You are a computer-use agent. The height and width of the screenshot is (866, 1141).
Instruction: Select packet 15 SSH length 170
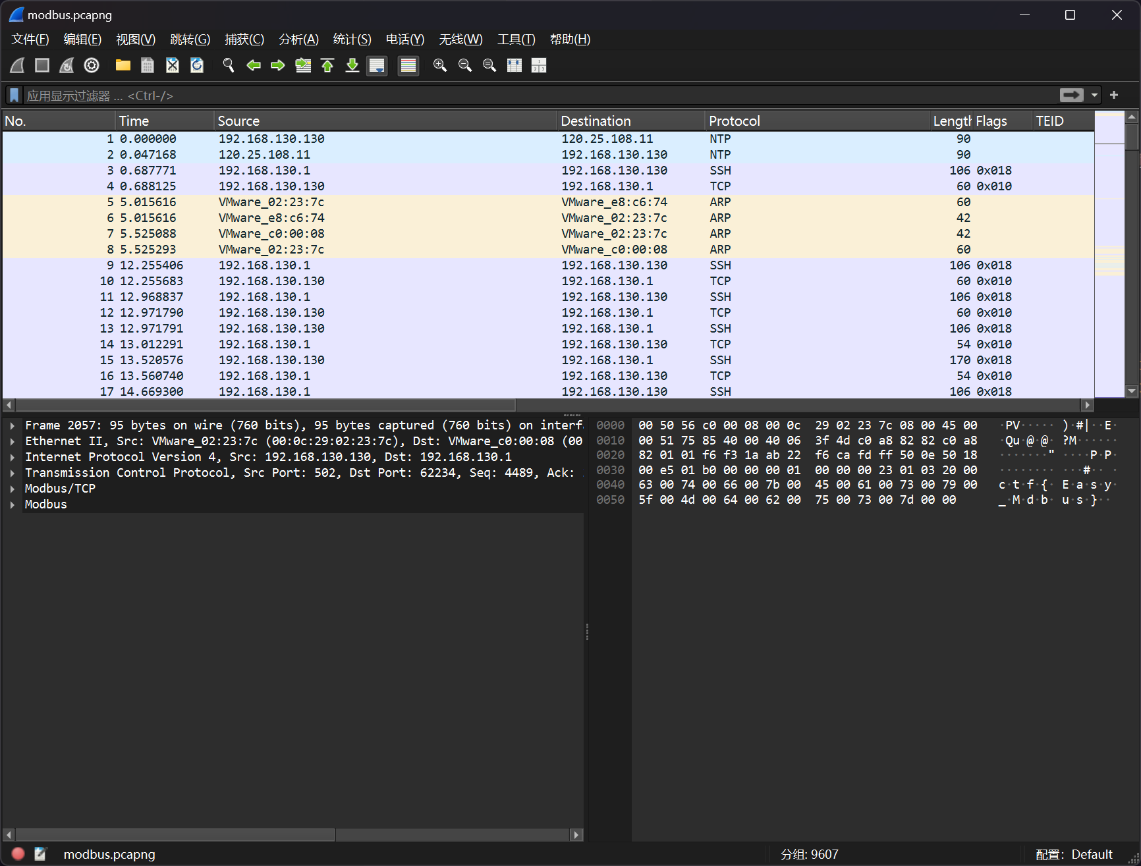click(x=548, y=360)
